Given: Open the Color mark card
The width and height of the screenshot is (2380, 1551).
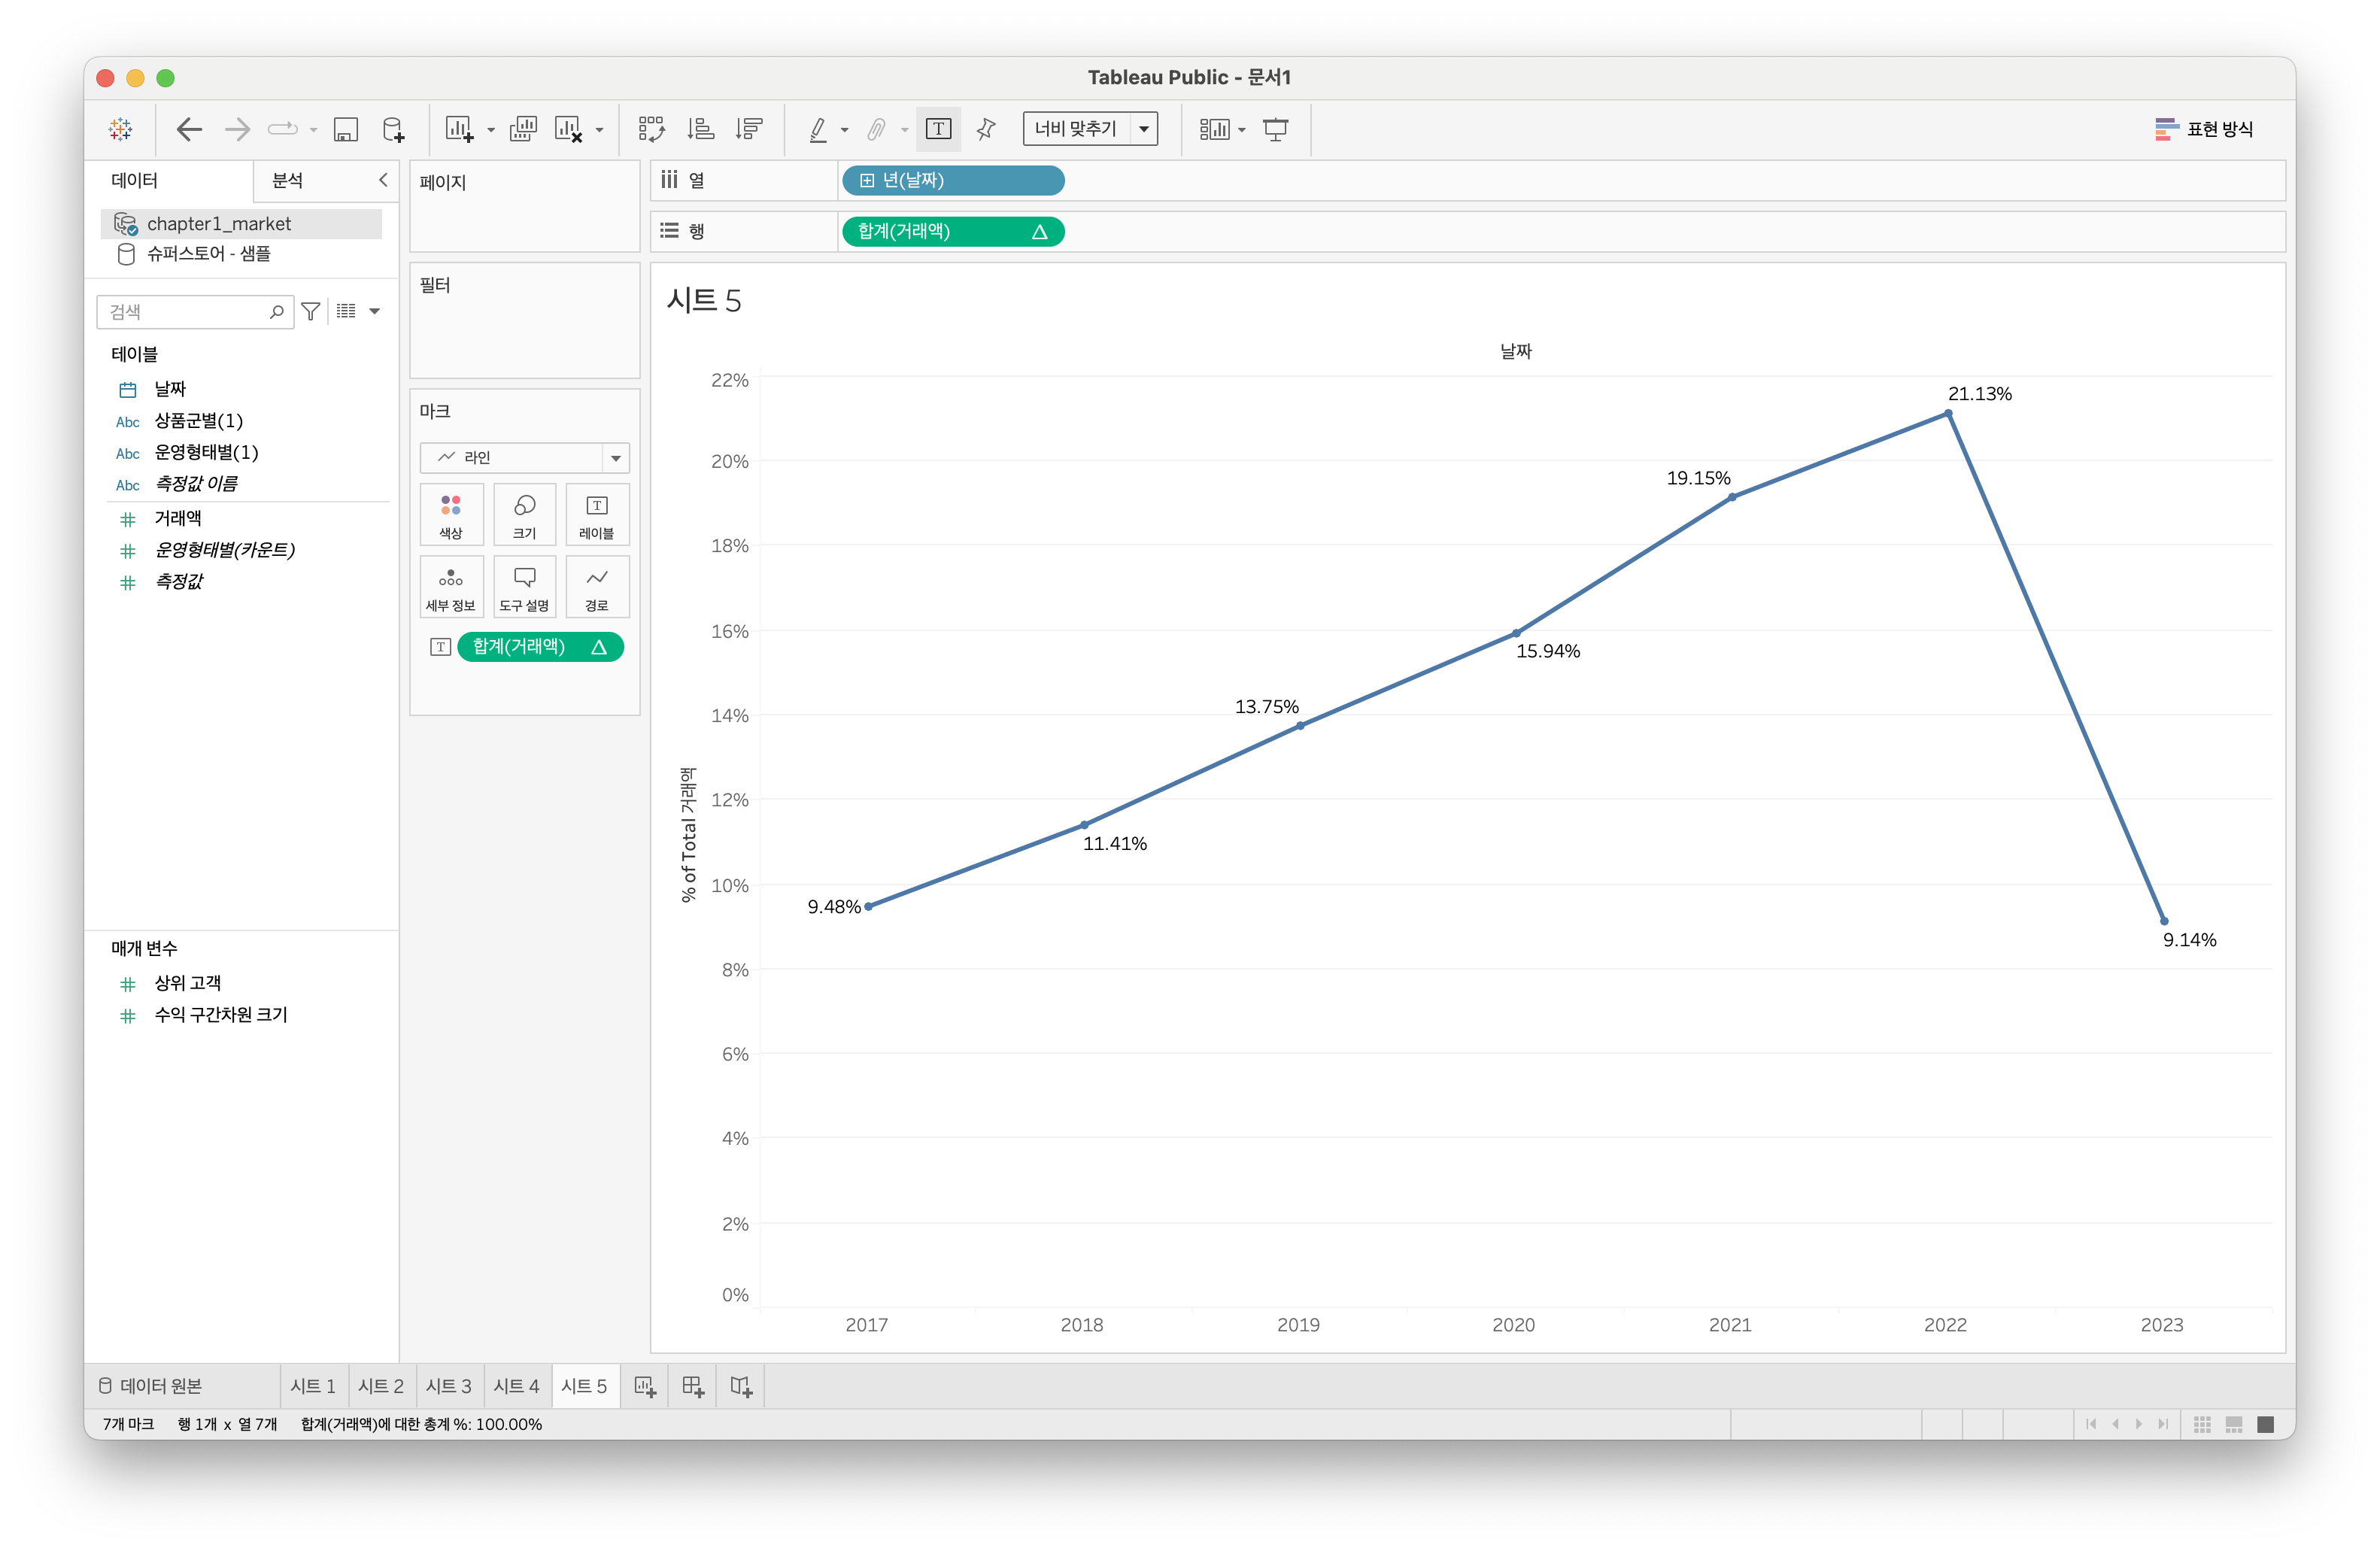Looking at the screenshot, I should click(451, 514).
